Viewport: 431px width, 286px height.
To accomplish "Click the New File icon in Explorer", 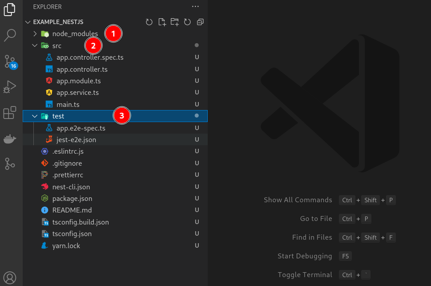I will 162,22.
